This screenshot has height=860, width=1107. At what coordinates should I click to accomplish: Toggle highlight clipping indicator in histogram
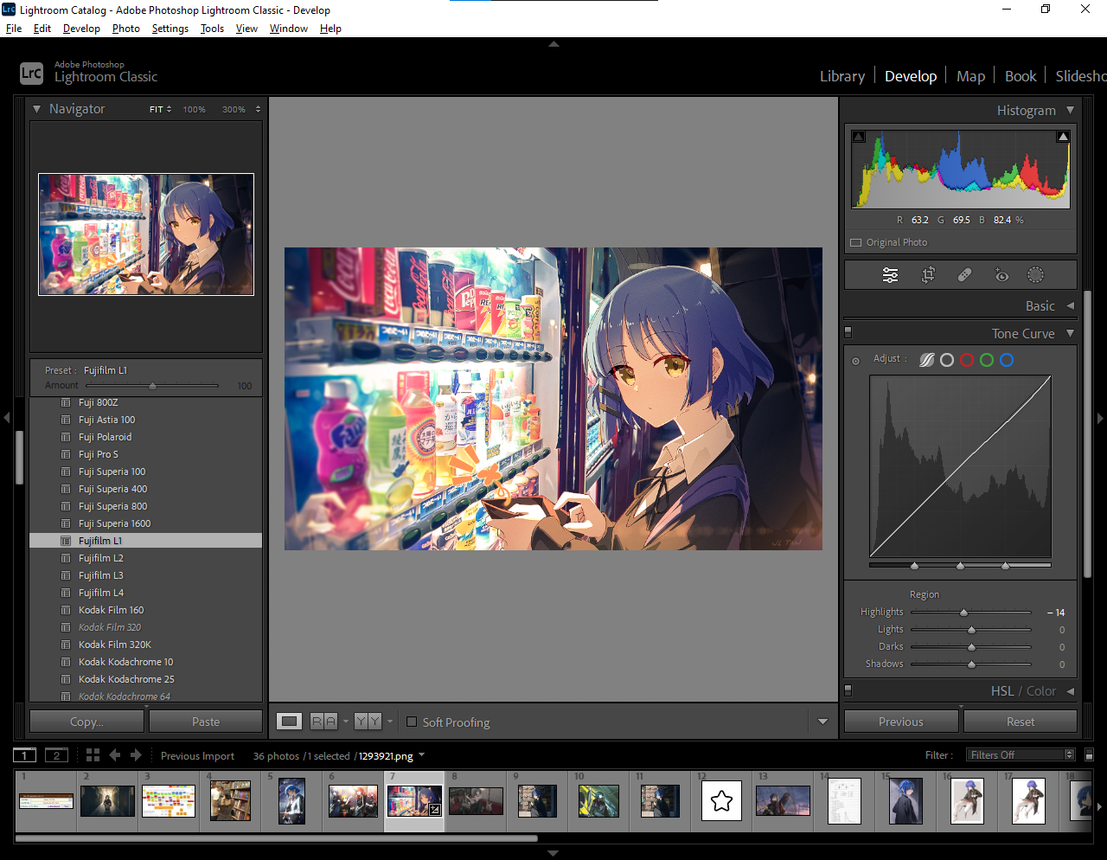pyautogui.click(x=1063, y=137)
